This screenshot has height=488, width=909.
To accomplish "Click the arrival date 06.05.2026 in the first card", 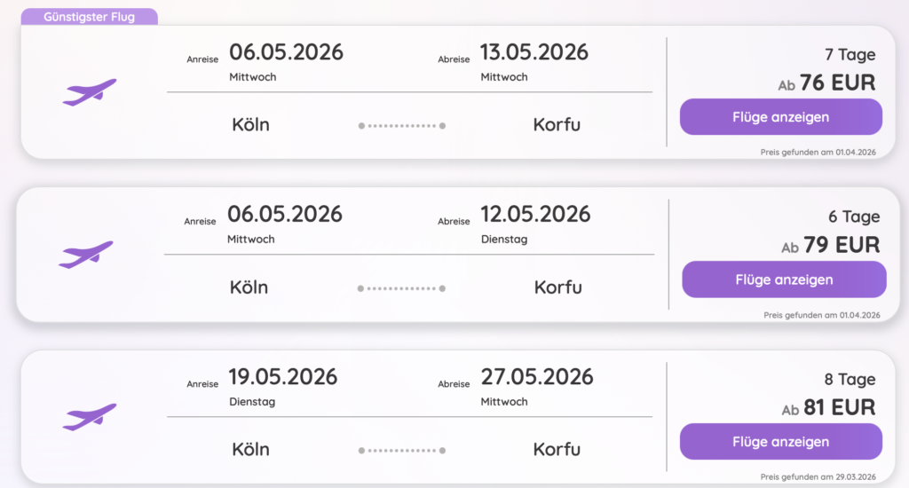I will coord(286,52).
